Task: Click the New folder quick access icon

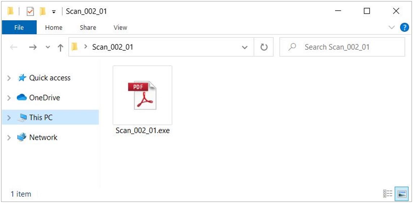Action: [43, 11]
